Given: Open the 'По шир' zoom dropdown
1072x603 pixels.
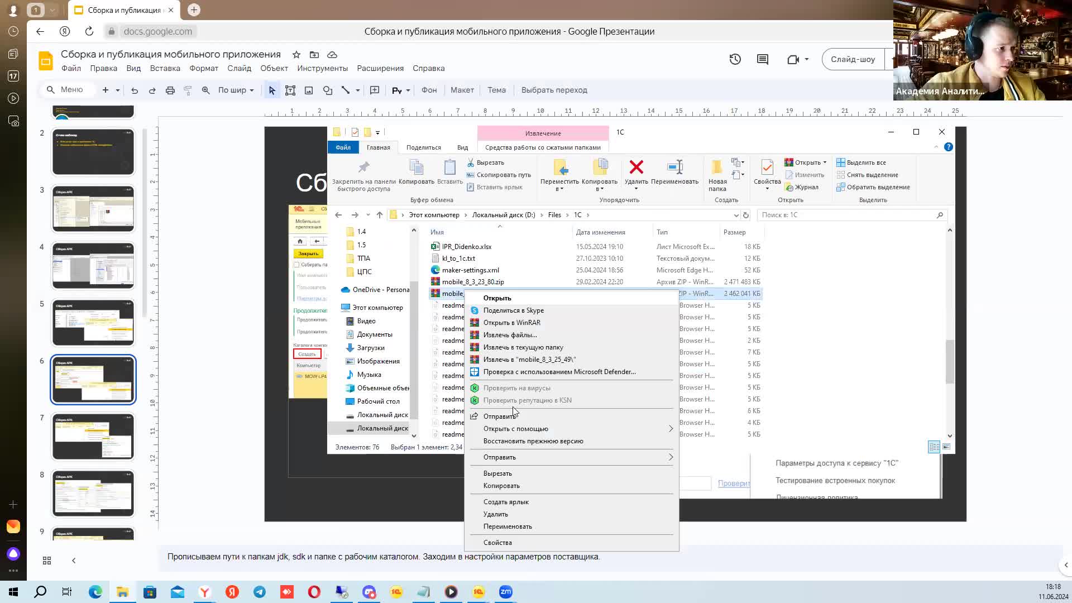Looking at the screenshot, I should [x=236, y=90].
